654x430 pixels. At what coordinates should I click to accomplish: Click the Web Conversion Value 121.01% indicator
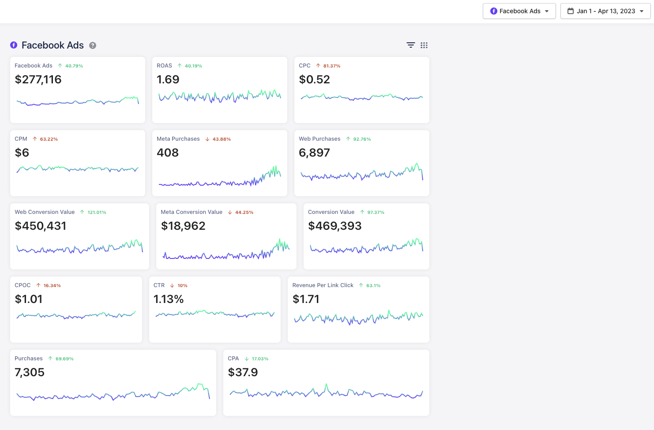93,212
